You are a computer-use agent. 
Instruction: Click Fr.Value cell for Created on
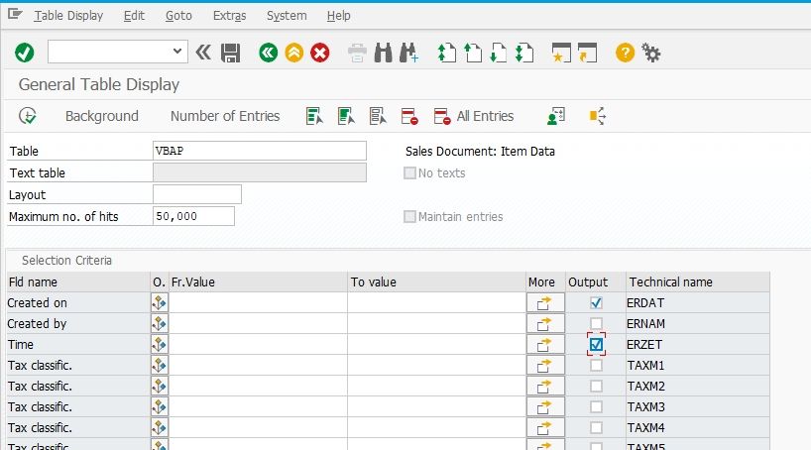[x=258, y=302]
